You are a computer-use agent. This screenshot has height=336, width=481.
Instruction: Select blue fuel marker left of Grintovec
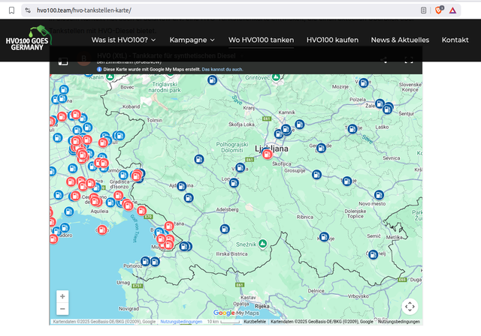pos(212,80)
